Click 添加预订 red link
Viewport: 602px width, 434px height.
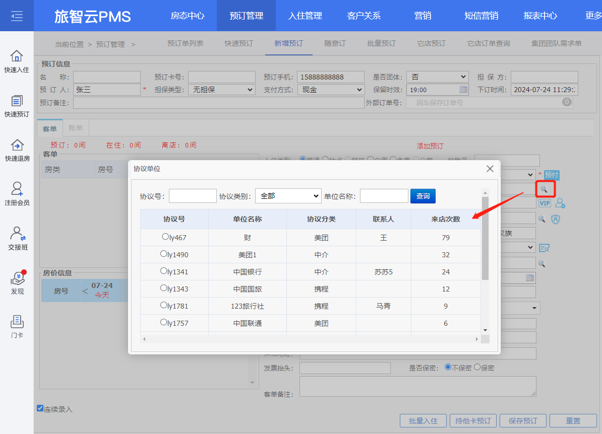430,146
